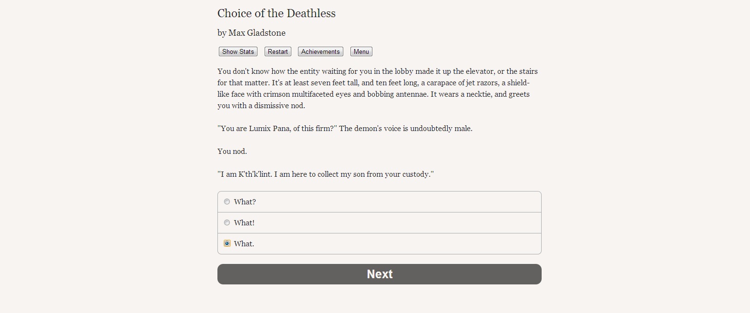The width and height of the screenshot is (750, 313).
Task: View the Achievements list
Action: click(x=320, y=51)
